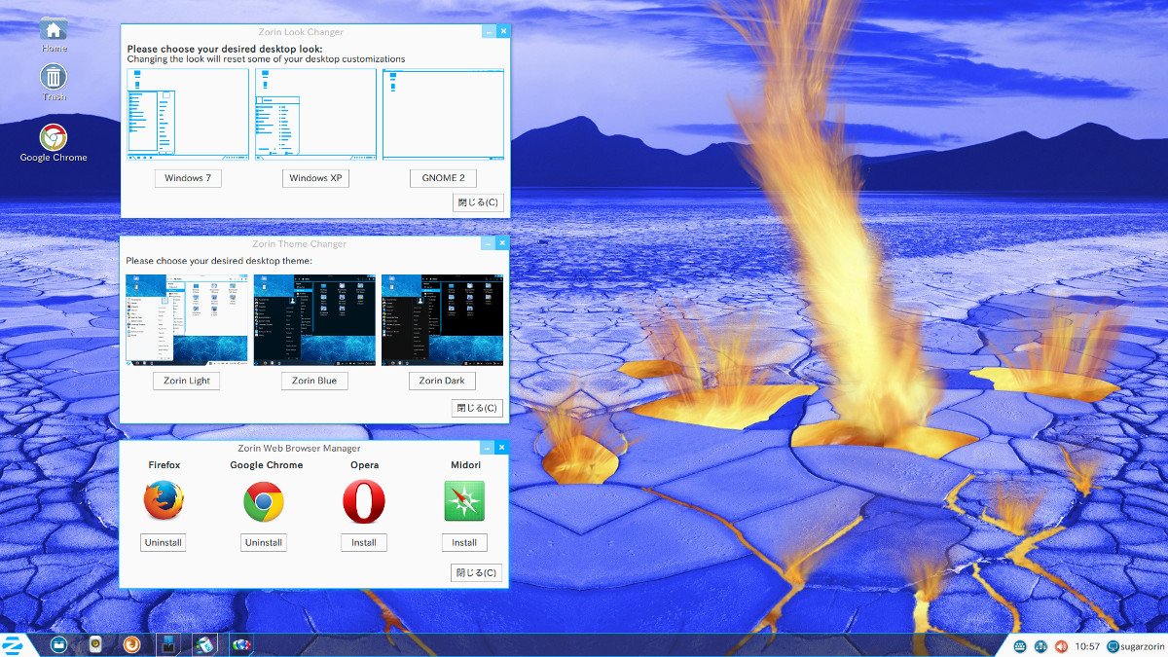Minimize the Zorin Web Browser Manager window

pyautogui.click(x=489, y=447)
